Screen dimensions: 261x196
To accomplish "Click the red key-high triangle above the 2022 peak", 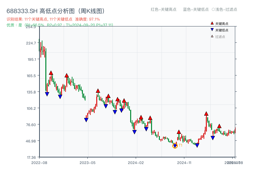I will tap(51, 73).
